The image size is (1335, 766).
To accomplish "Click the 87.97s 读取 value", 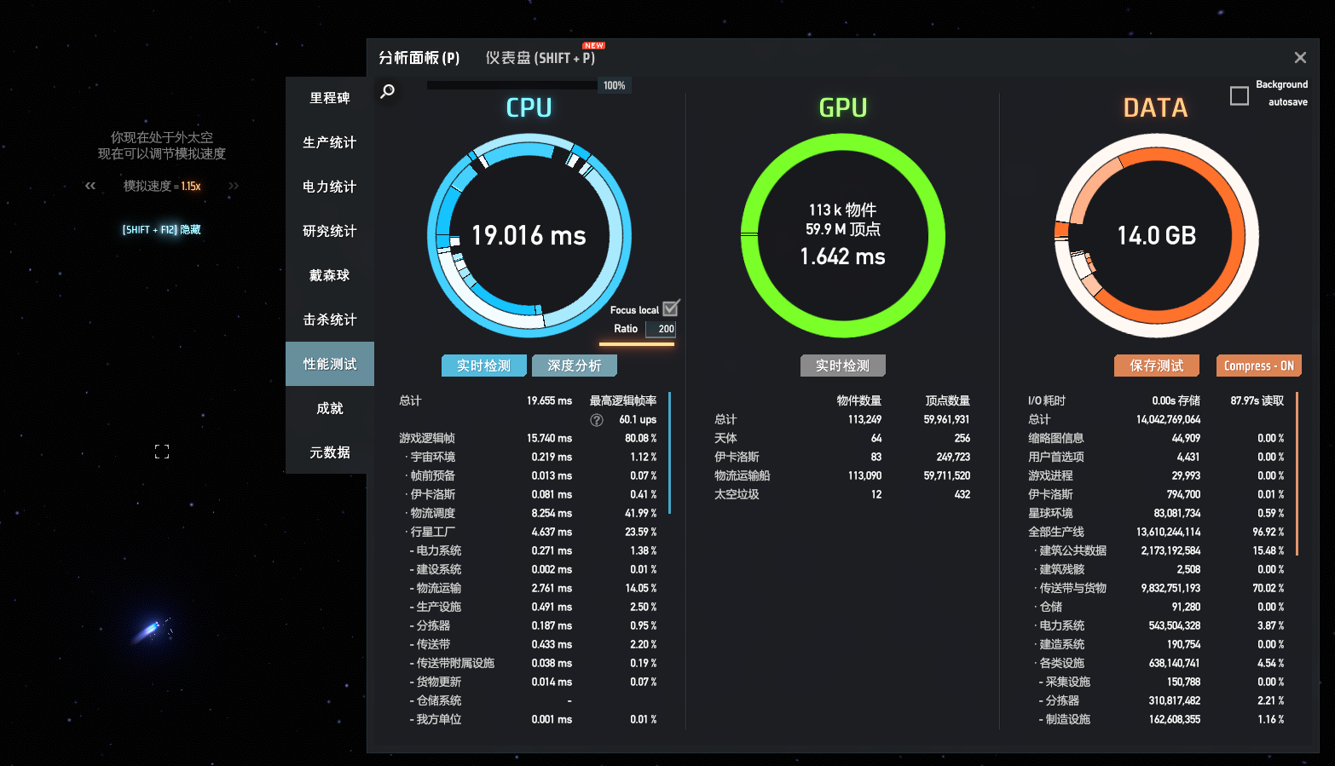I will pos(1257,400).
